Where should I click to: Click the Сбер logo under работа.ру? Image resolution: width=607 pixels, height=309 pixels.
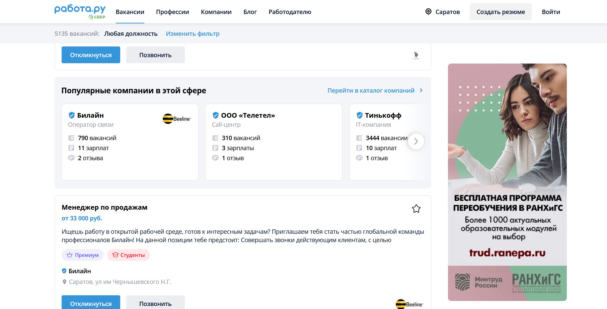click(97, 17)
